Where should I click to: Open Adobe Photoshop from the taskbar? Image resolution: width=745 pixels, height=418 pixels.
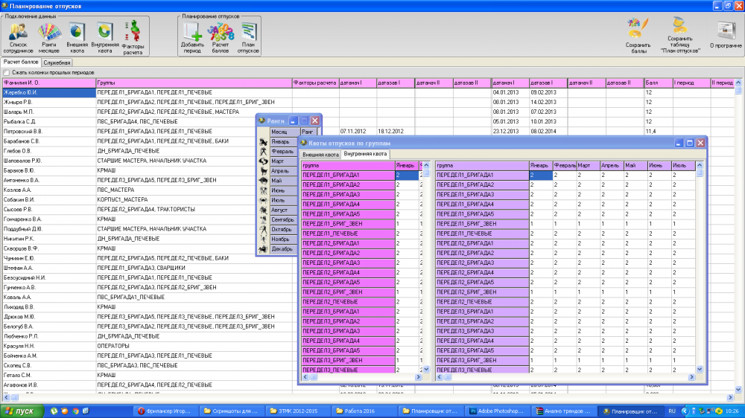(x=495, y=411)
